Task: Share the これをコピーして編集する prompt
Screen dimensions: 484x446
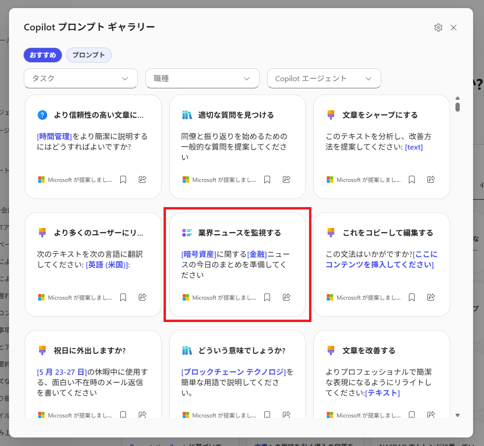Action: point(431,297)
